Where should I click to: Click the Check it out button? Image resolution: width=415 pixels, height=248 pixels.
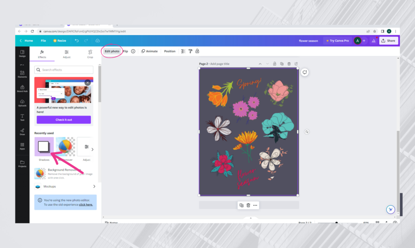point(64,120)
